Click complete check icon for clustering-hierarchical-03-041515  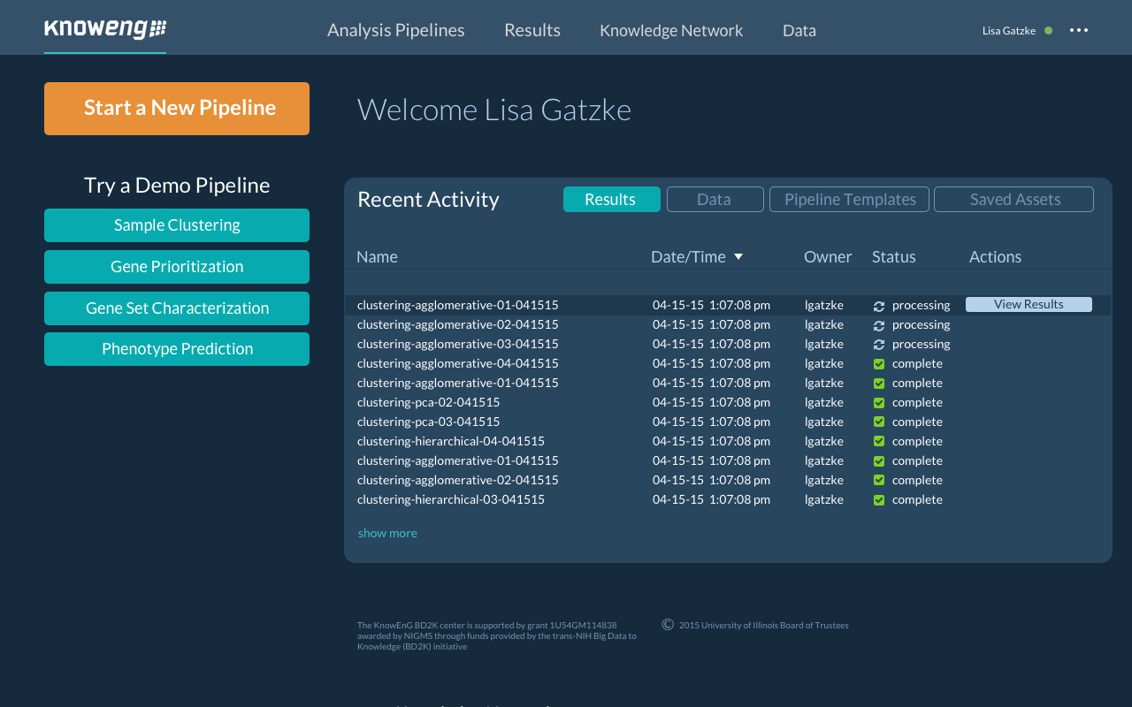click(x=878, y=500)
